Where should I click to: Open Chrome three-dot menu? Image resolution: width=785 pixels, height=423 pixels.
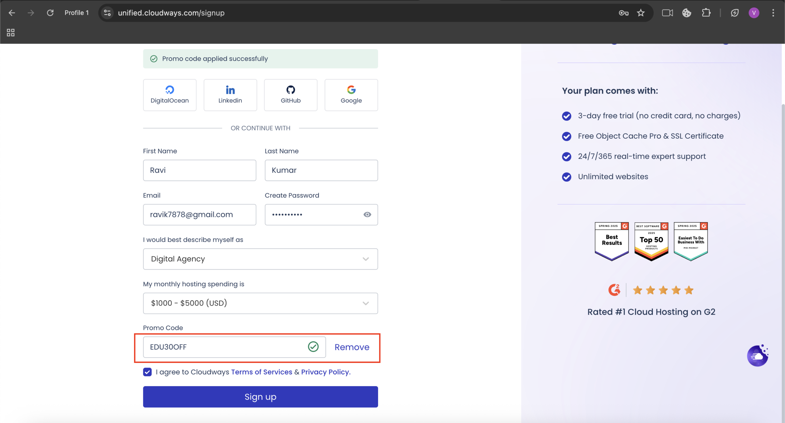click(773, 13)
